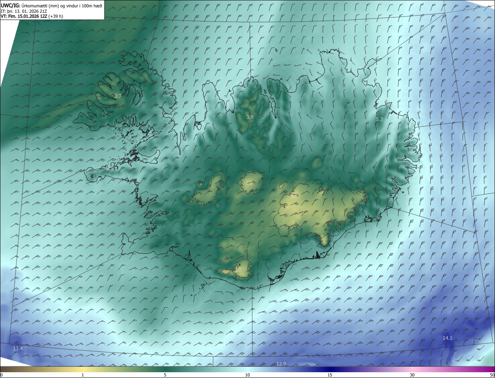The height and width of the screenshot is (378, 495).
Task: Select the 10 tick label on the color scale
Action: coord(247,375)
